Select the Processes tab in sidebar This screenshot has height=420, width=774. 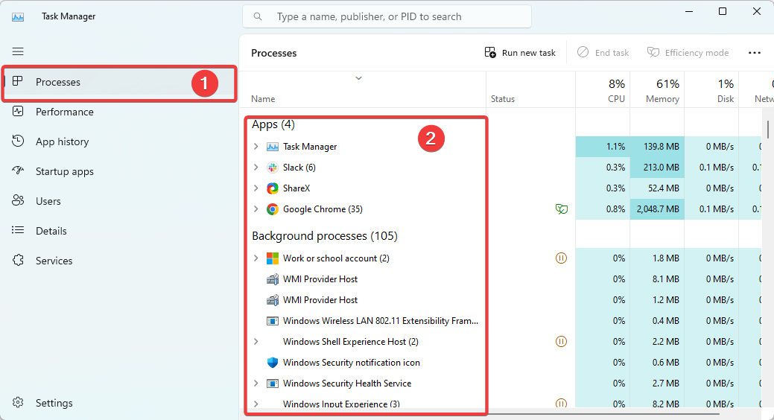pyautogui.click(x=118, y=82)
